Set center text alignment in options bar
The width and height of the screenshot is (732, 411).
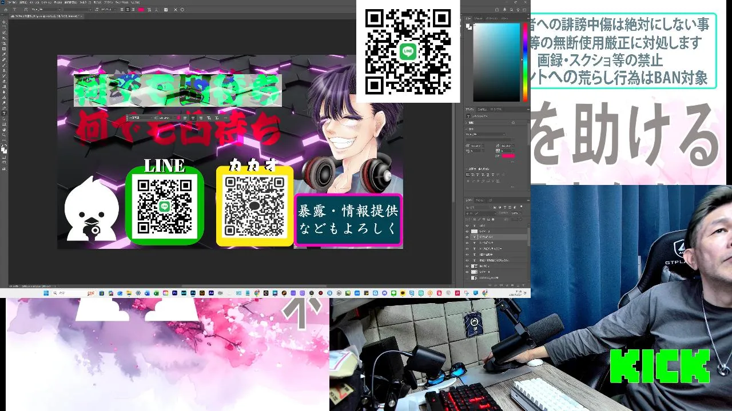pos(128,10)
